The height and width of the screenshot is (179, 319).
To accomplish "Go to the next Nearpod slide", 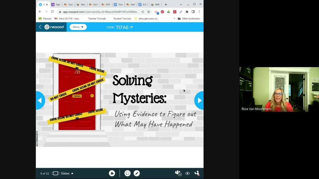I will pos(199,100).
